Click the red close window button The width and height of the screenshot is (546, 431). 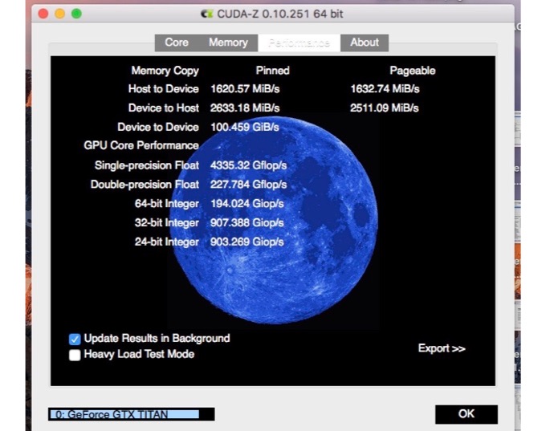pos(42,14)
